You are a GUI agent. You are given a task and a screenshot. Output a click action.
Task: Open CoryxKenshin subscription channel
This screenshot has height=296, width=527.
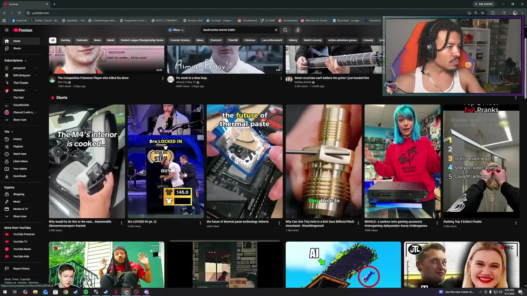(21, 105)
